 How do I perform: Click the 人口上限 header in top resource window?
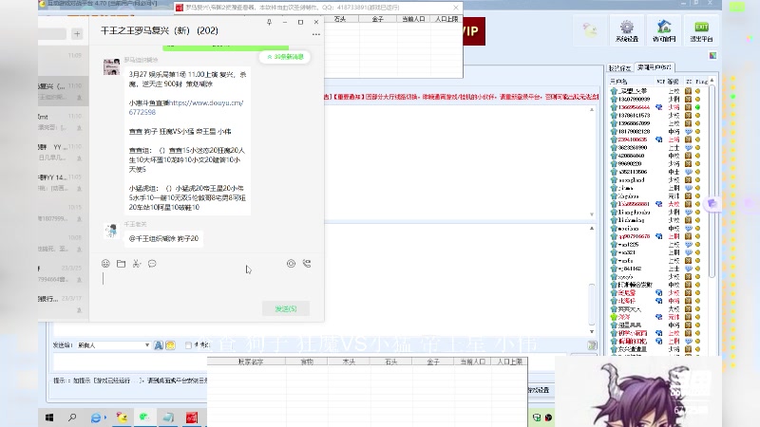[446, 19]
